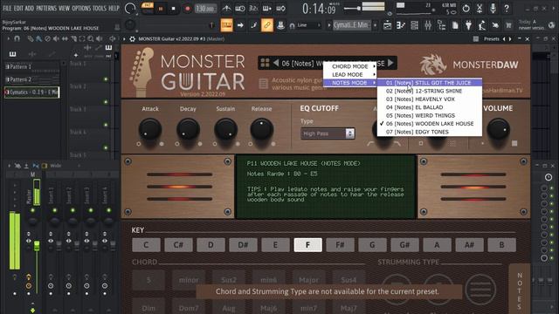Toggle wait for input icon

[239, 8]
